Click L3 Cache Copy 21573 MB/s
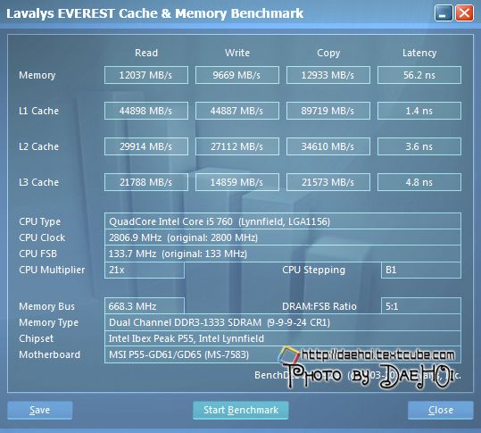 328,182
